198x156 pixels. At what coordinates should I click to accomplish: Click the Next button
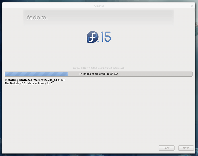click(x=186, y=148)
